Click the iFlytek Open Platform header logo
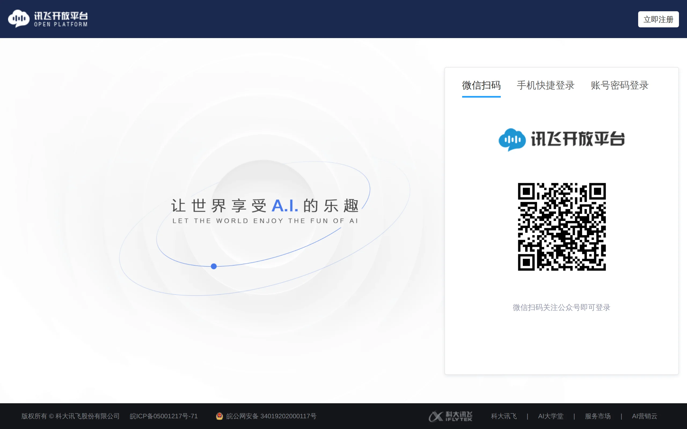687x429 pixels. pos(48,19)
